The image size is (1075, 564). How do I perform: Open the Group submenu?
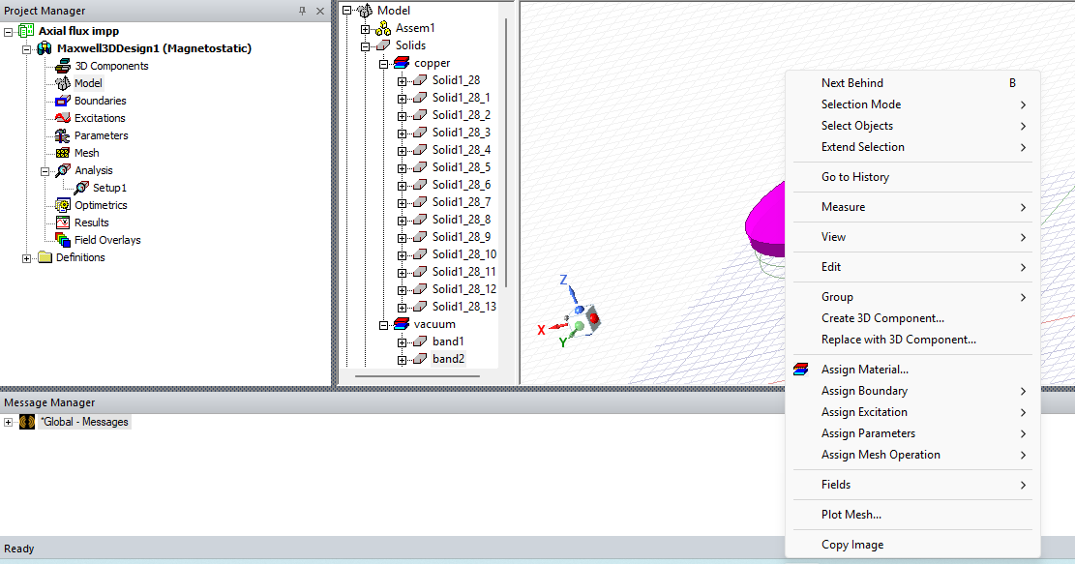912,297
